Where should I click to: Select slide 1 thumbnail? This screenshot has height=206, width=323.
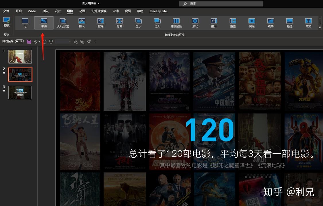pyautogui.click(x=20, y=57)
